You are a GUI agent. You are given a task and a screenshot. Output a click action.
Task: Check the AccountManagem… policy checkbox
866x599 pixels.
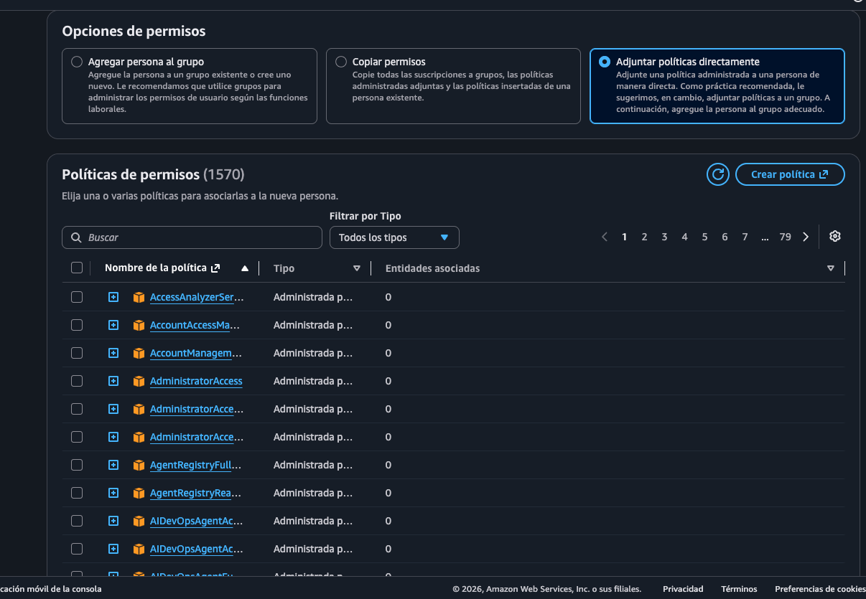pos(77,353)
